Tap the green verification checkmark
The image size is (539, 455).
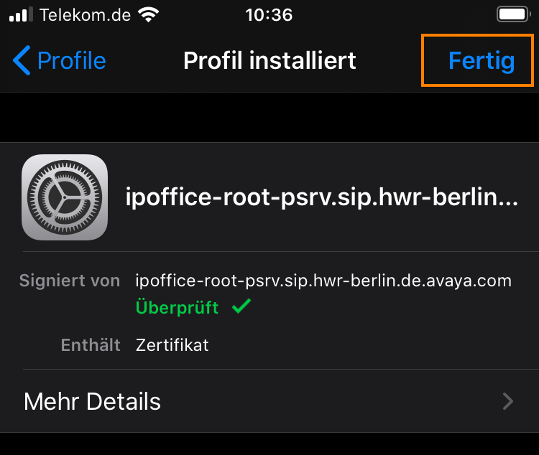click(x=241, y=306)
